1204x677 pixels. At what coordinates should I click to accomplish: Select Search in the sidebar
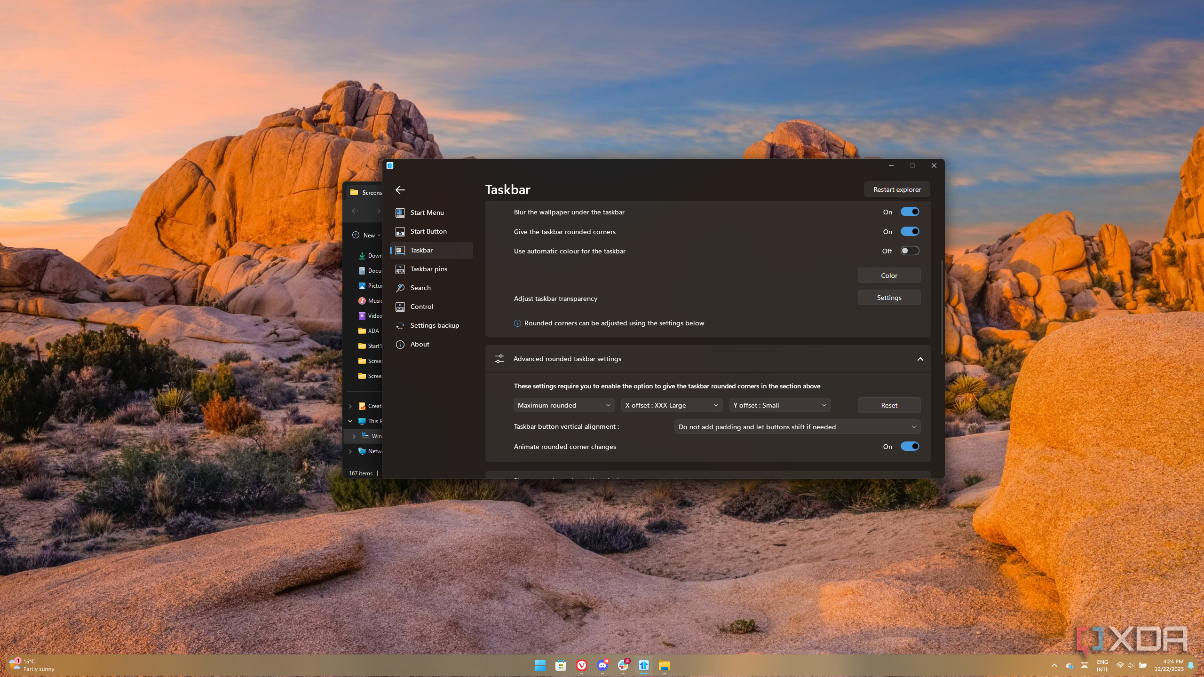point(431,288)
